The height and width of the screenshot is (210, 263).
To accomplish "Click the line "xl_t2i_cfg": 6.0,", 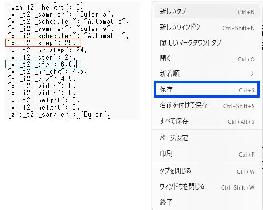I will point(43,64).
